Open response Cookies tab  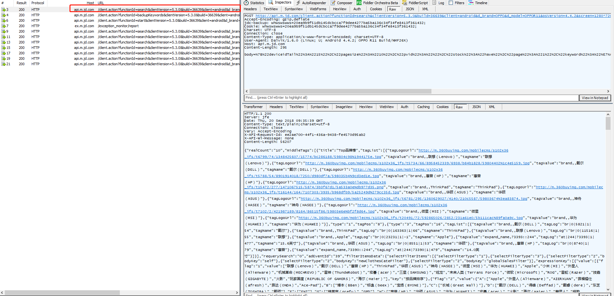[x=443, y=107]
